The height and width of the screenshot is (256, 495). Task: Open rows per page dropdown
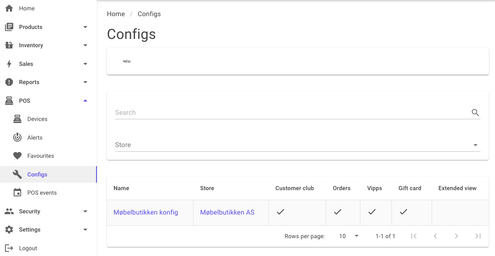pos(348,236)
